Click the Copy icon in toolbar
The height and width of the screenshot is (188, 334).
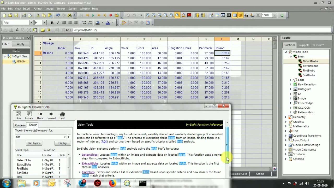click(44, 15)
